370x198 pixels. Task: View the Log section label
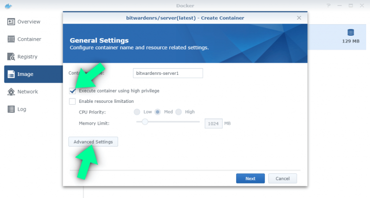coord(22,109)
